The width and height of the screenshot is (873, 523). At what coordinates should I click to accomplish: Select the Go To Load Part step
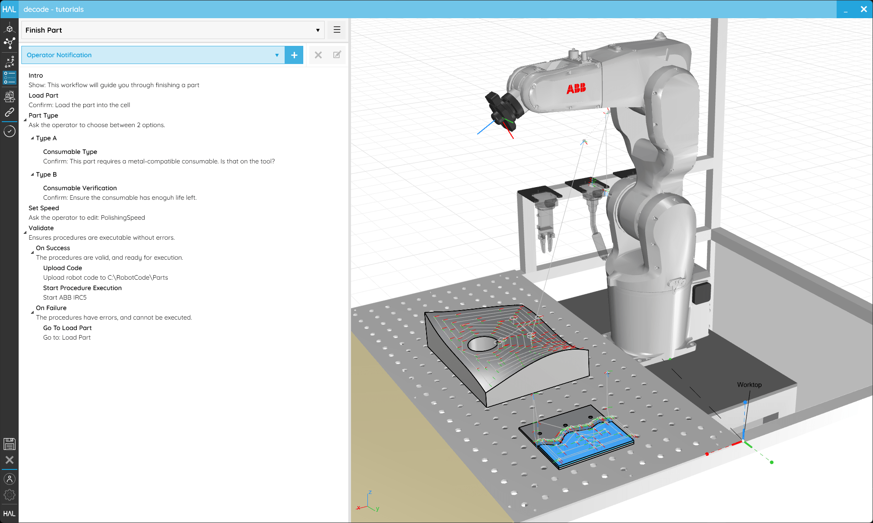click(67, 328)
